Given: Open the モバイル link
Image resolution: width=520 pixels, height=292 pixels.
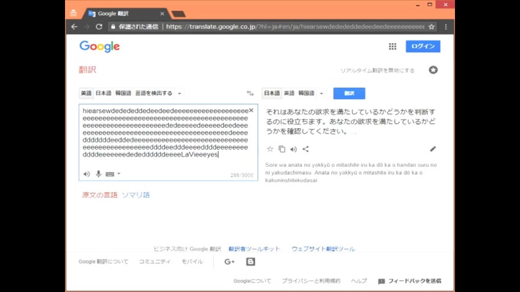Looking at the screenshot, I should pyautogui.click(x=192, y=262).
